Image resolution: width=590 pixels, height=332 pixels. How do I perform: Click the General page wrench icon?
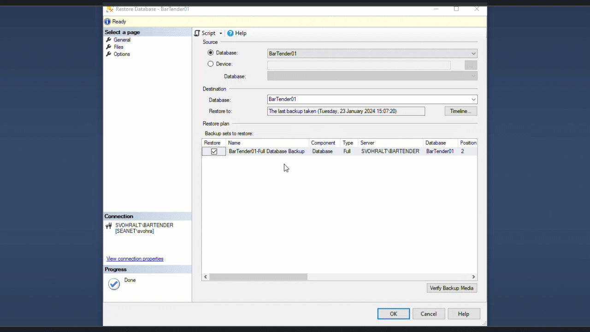(109, 40)
